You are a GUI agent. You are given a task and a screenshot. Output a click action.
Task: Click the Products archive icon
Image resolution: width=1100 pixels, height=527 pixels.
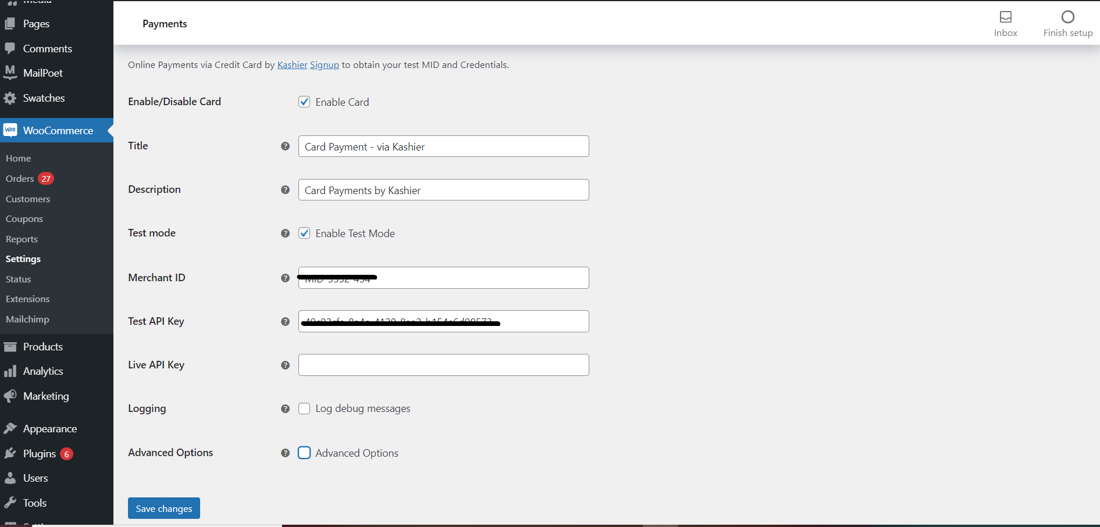tap(10, 347)
